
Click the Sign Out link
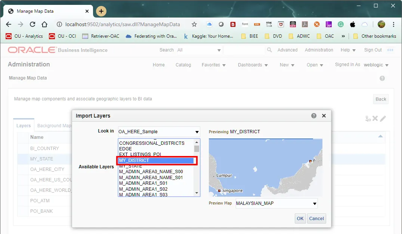[373, 50]
